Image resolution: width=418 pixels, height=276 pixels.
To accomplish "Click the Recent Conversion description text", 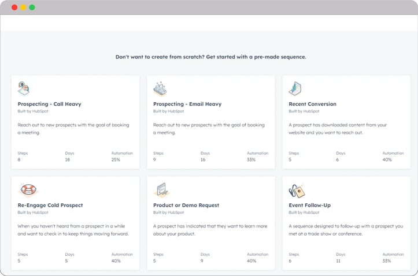I will 338,129.
